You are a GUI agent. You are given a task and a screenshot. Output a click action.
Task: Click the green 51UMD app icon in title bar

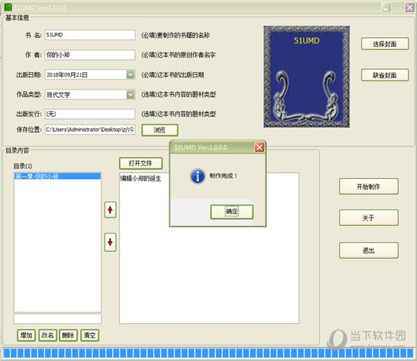coord(8,7)
